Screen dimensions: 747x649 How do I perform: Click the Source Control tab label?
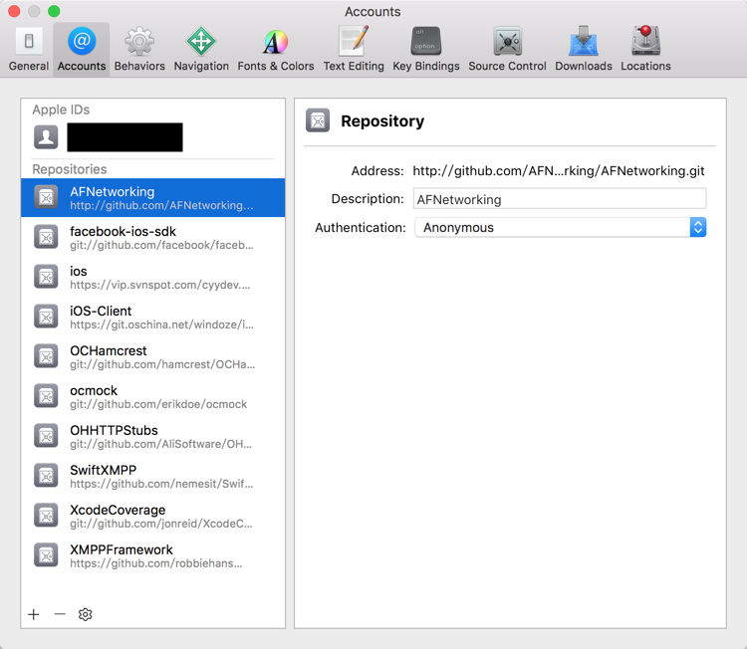(507, 66)
